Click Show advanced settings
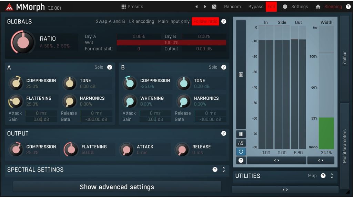 coord(117,187)
